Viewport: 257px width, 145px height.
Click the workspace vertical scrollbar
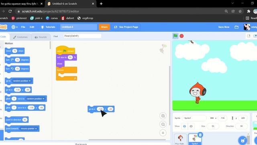click(169, 95)
